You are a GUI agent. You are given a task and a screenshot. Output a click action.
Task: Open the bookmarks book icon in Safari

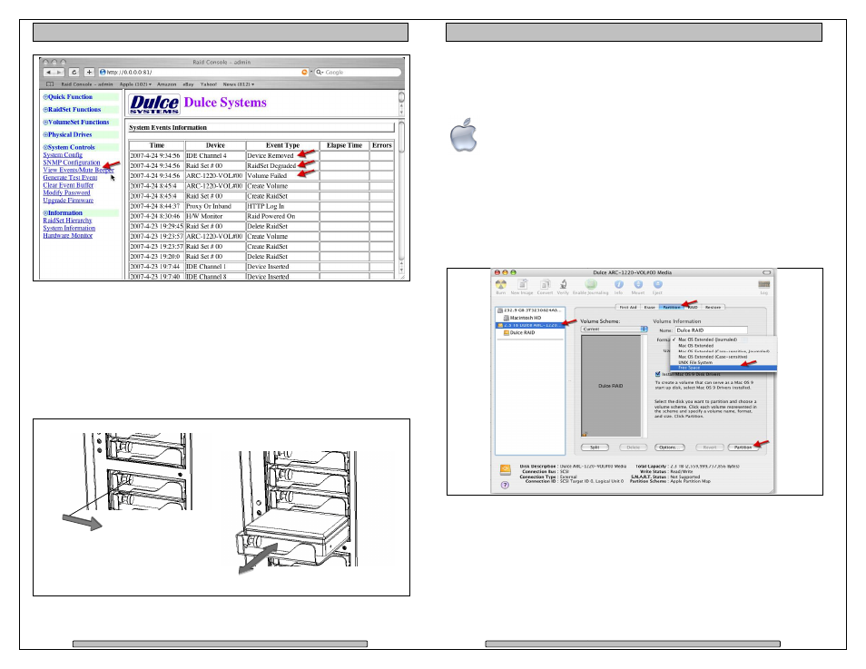point(50,84)
